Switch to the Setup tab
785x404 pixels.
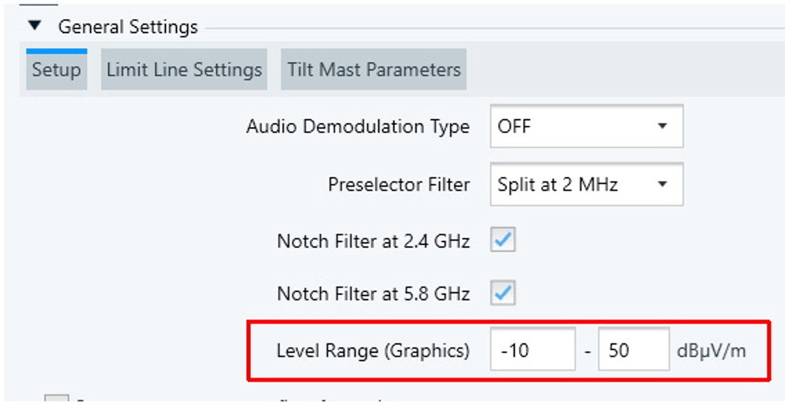click(x=56, y=70)
